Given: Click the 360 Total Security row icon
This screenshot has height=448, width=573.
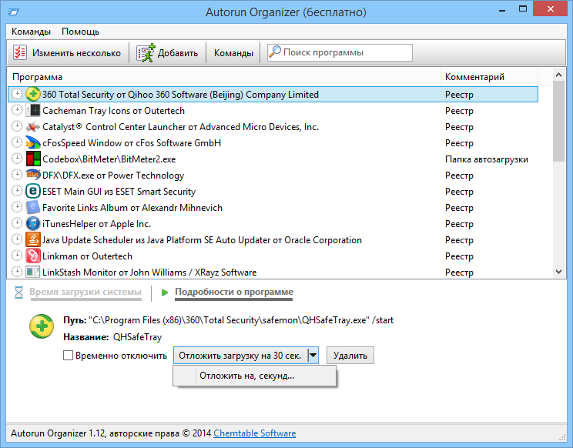Looking at the screenshot, I should 33,94.
